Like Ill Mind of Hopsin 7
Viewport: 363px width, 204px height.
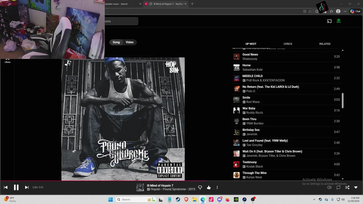click(x=209, y=187)
